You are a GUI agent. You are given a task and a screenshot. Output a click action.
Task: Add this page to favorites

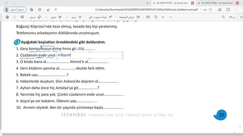[x=49, y=9]
